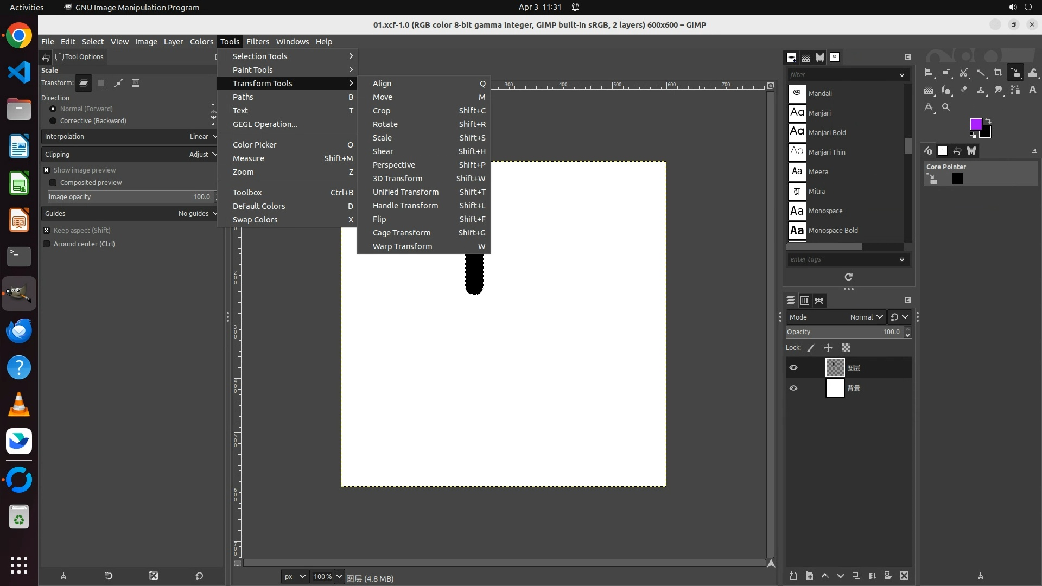Image resolution: width=1042 pixels, height=586 pixels.
Task: Swap foreground and background colors arrow
Action: tap(988, 120)
